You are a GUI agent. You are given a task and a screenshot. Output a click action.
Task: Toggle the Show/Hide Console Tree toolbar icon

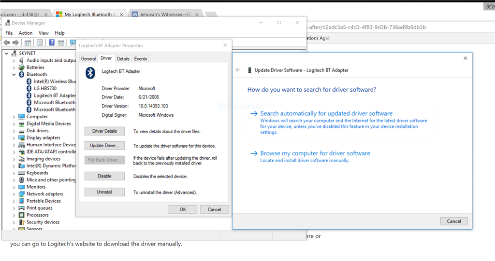pos(28,42)
